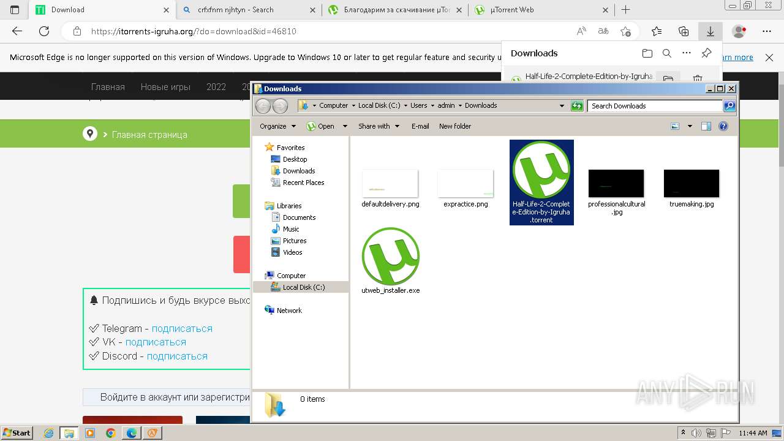The width and height of the screenshot is (784, 441).
Task: Open more options in Edge Downloads panel
Action: point(687,53)
